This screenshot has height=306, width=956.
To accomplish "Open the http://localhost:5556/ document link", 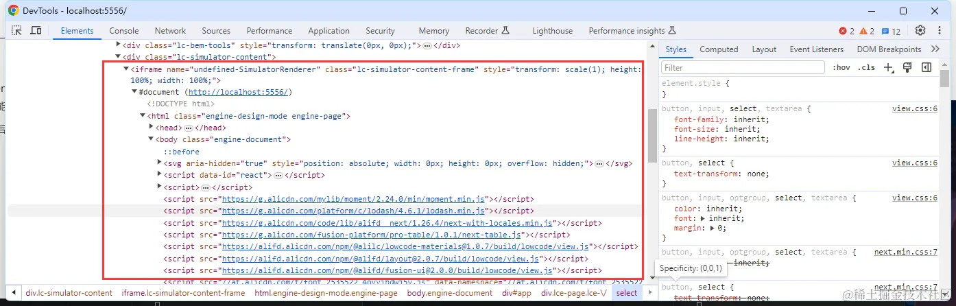I will point(239,92).
